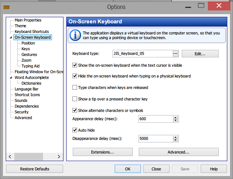Collapse the Word Autocomplete tree node
Viewport: 233px width, 179px height.
click(x=11, y=77)
